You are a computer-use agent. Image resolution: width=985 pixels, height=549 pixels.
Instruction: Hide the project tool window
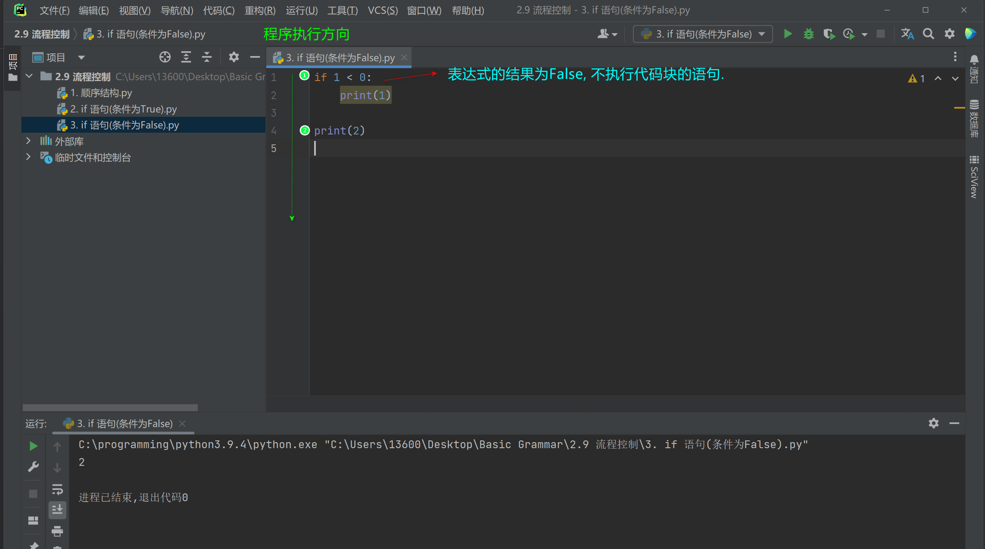pyautogui.click(x=255, y=57)
